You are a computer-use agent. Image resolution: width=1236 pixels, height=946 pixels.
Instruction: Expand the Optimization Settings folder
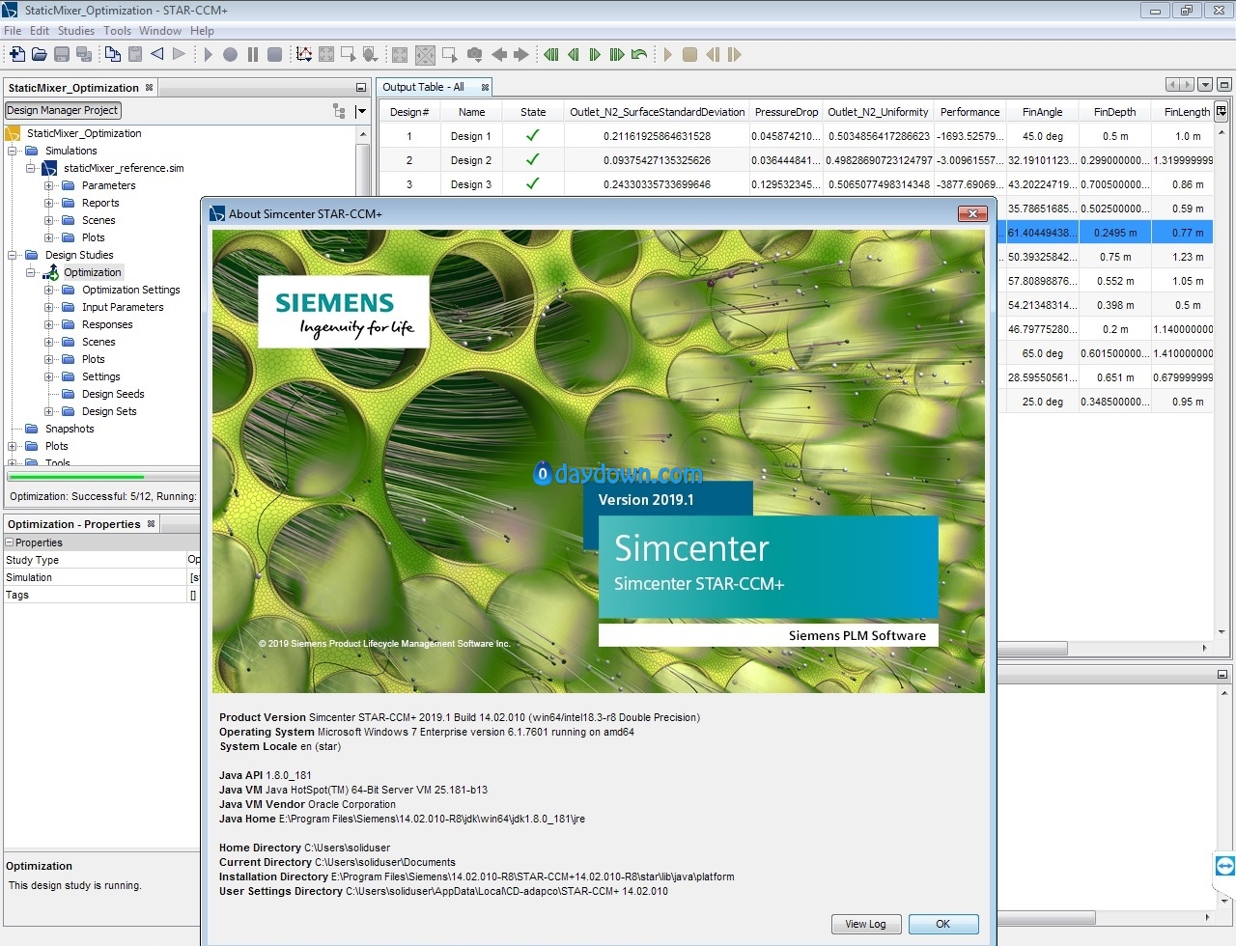tap(49, 290)
